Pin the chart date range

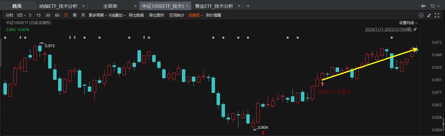point(415,29)
